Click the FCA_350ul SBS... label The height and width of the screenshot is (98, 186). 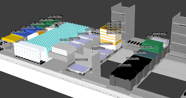114,33
